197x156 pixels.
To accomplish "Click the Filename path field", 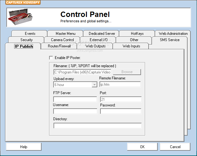I will (82, 72).
